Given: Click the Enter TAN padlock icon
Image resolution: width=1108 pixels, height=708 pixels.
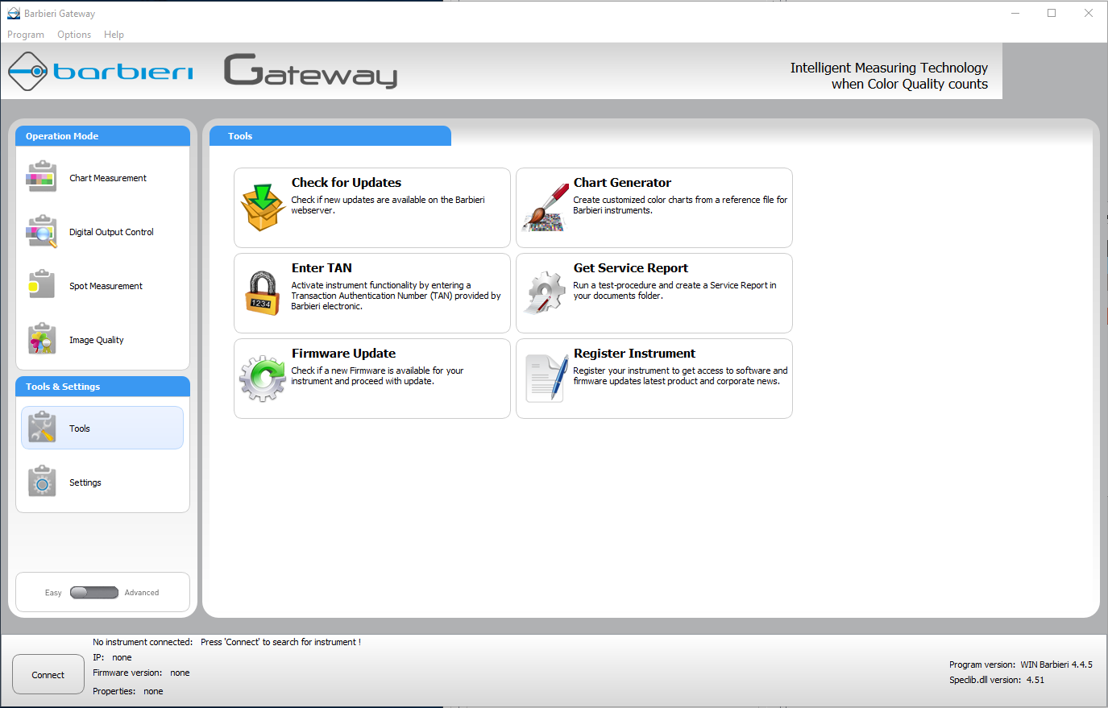Looking at the screenshot, I should [263, 293].
